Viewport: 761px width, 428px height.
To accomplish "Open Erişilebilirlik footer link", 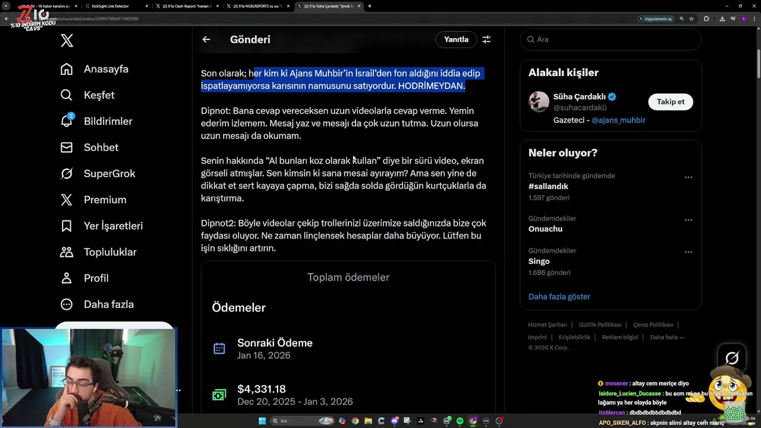I will click(574, 337).
